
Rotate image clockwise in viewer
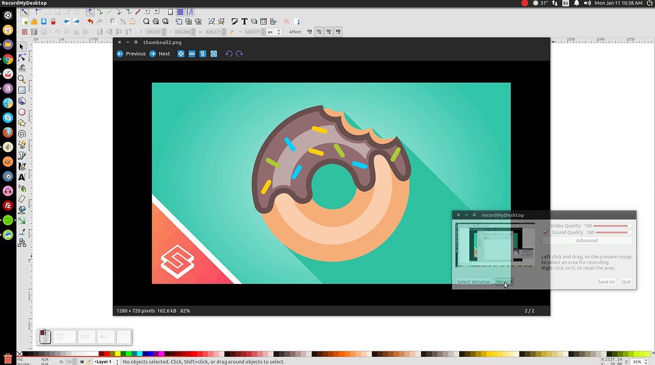pos(240,54)
